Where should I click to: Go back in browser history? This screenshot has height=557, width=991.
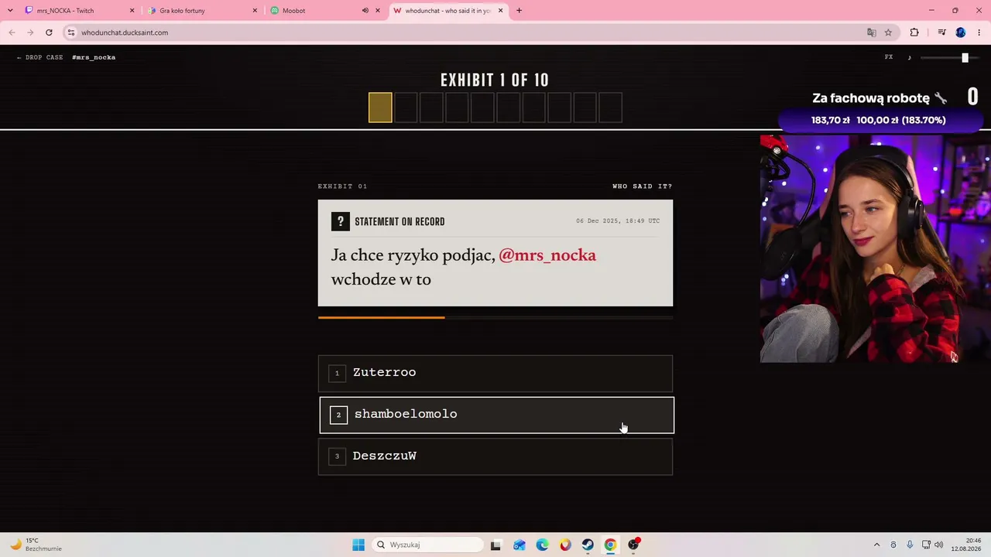(12, 32)
